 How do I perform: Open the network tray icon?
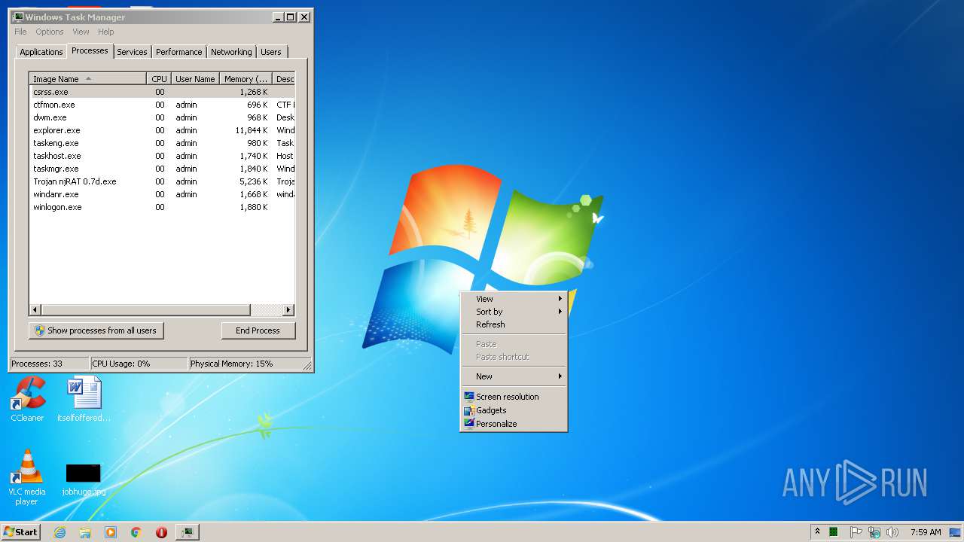coord(874,532)
